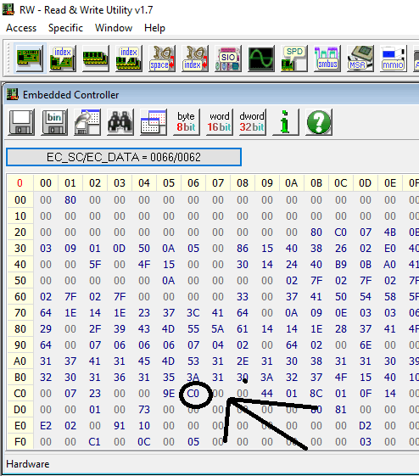Click the binoculars find icon
419x476 pixels.
pos(120,122)
